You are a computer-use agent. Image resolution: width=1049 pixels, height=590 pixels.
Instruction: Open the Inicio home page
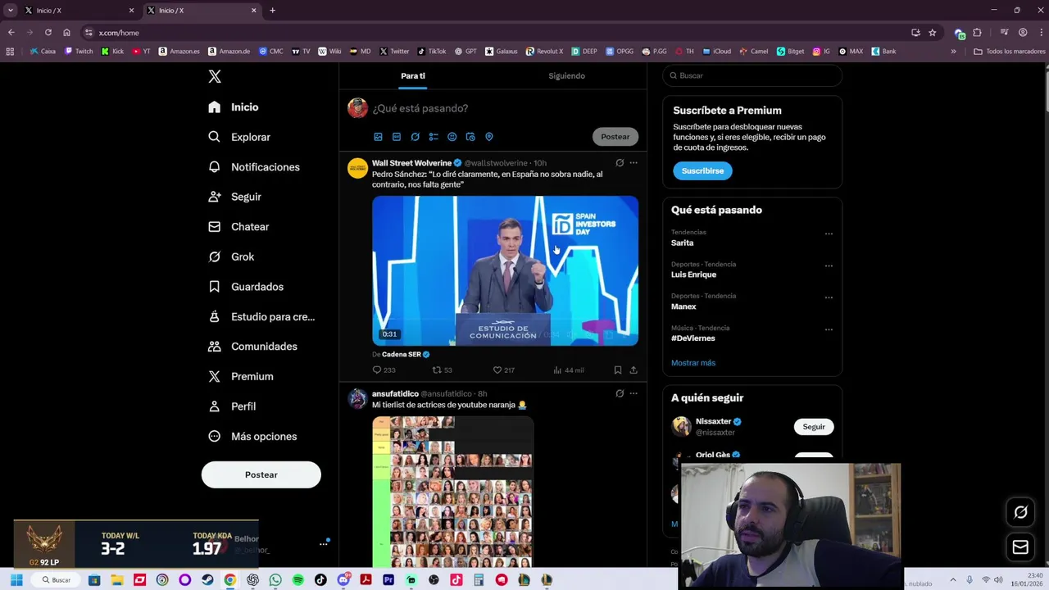tap(234, 107)
